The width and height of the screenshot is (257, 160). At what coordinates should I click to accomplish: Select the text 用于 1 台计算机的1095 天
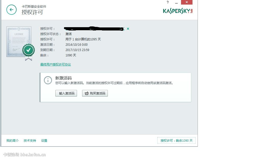pos(83,39)
